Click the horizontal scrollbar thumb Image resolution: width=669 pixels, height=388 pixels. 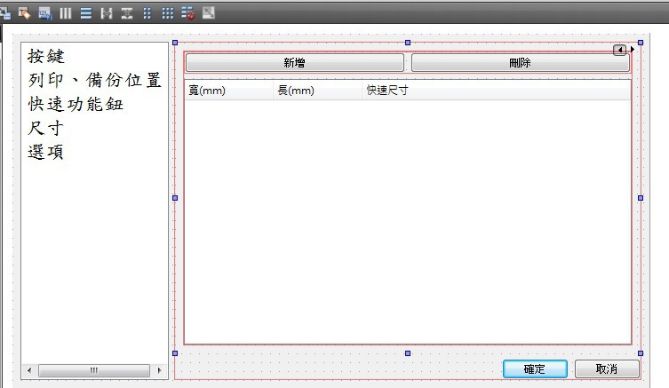(94, 370)
